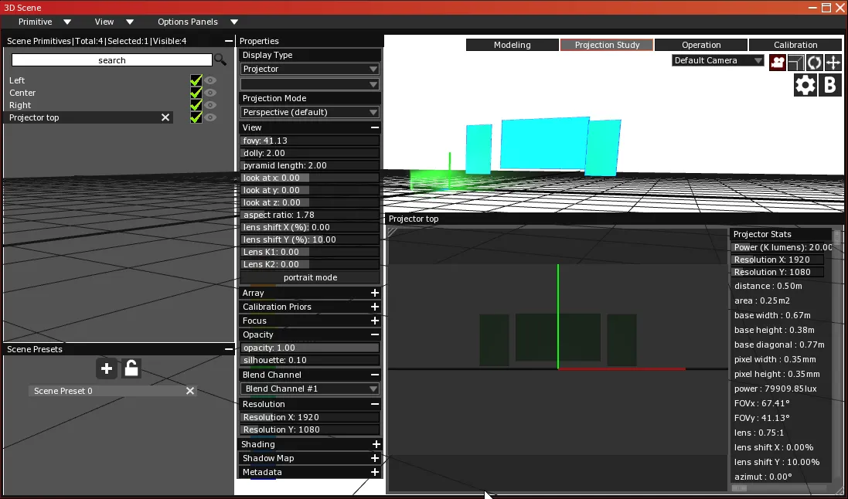Toggle the eye visibility for Right
This screenshot has height=499, width=848.
pyautogui.click(x=209, y=105)
